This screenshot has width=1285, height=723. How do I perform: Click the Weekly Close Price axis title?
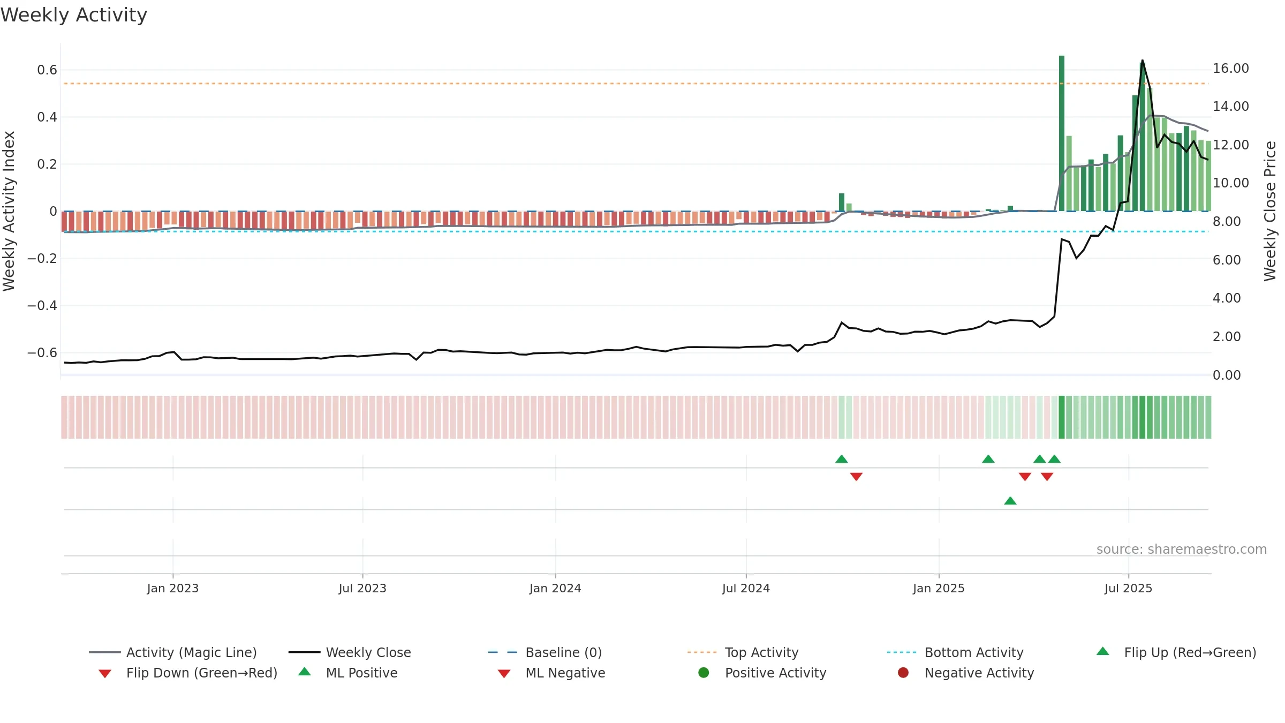point(1270,211)
